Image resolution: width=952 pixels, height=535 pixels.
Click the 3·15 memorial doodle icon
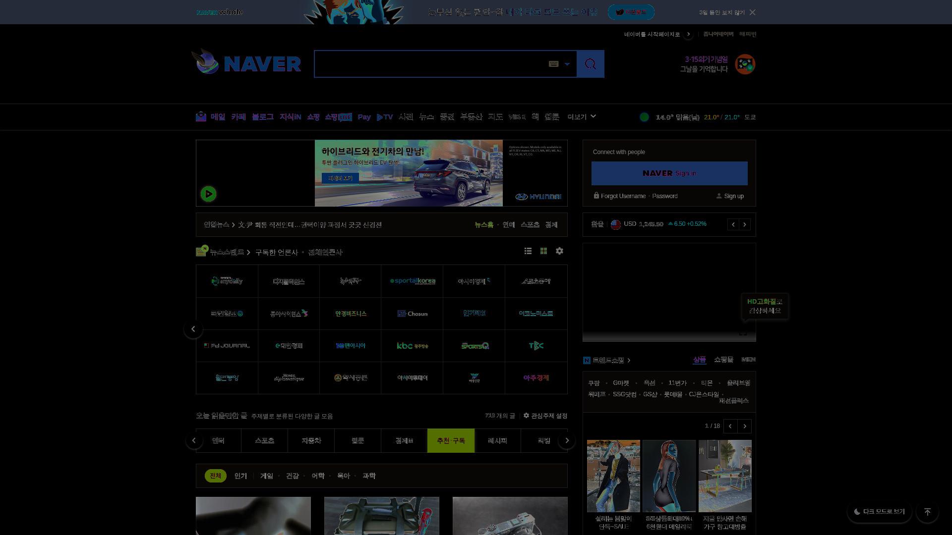coord(745,64)
